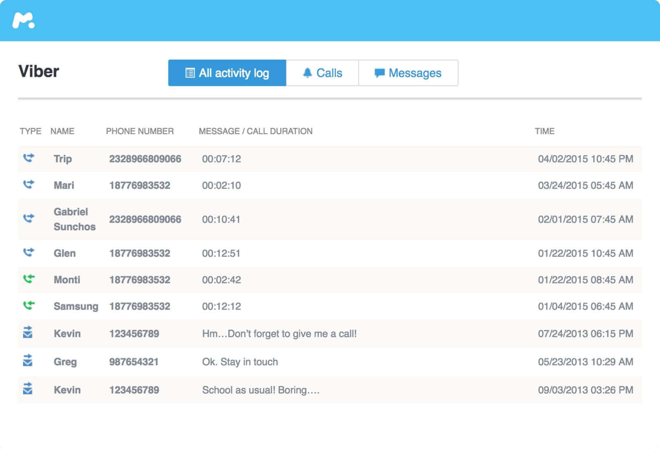Click message icon for Kevin's call reminder
The image size is (660, 453).
click(28, 332)
